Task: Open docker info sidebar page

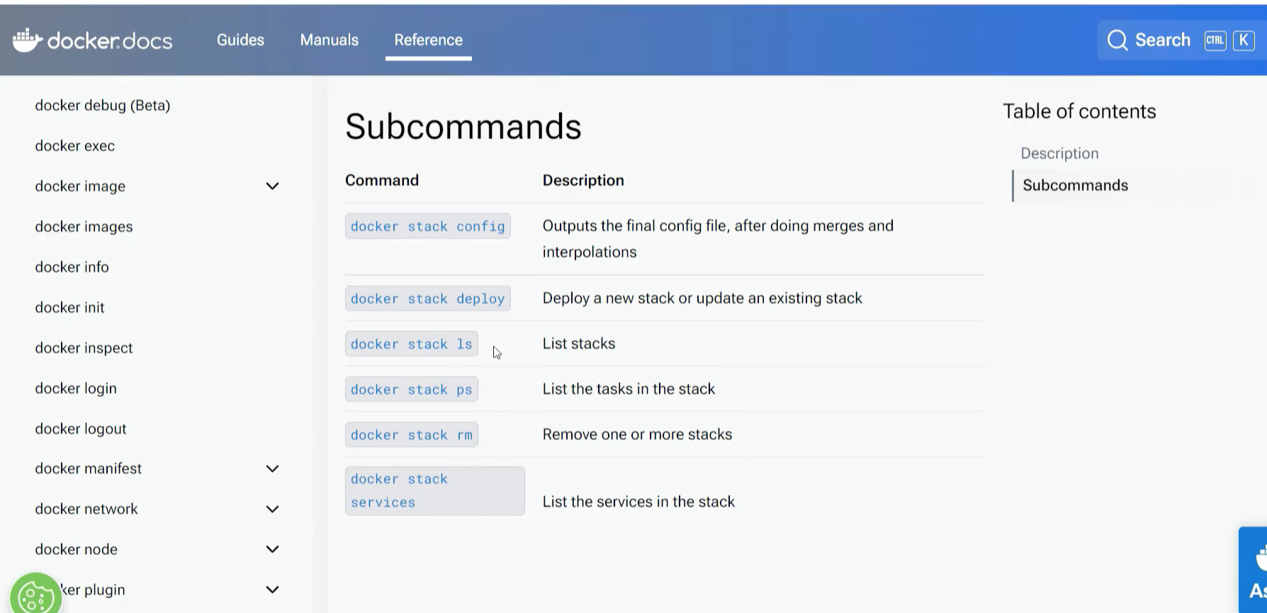Action: pyautogui.click(x=72, y=267)
